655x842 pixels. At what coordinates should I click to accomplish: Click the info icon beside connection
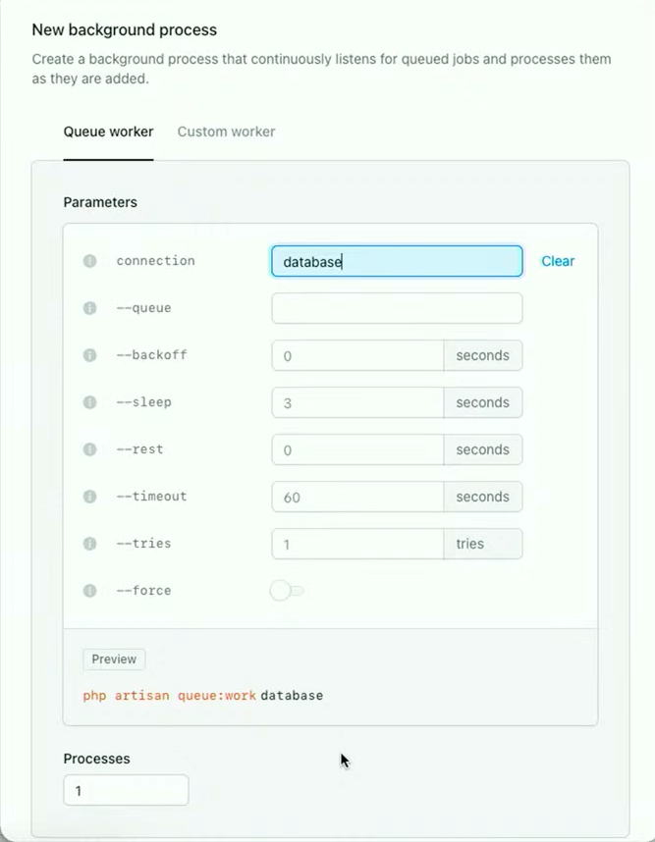point(89,261)
